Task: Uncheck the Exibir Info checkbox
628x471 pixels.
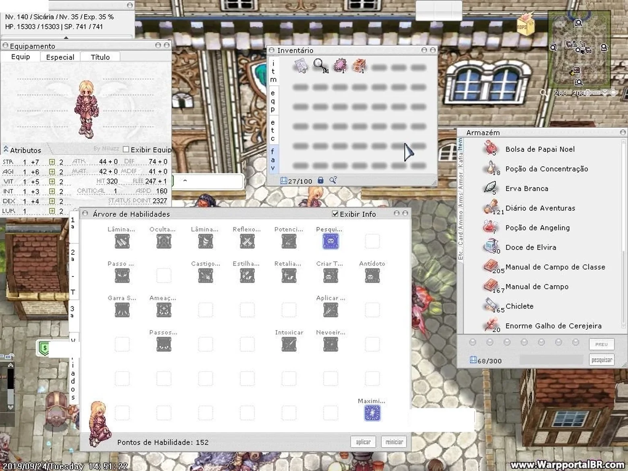Action: point(335,214)
